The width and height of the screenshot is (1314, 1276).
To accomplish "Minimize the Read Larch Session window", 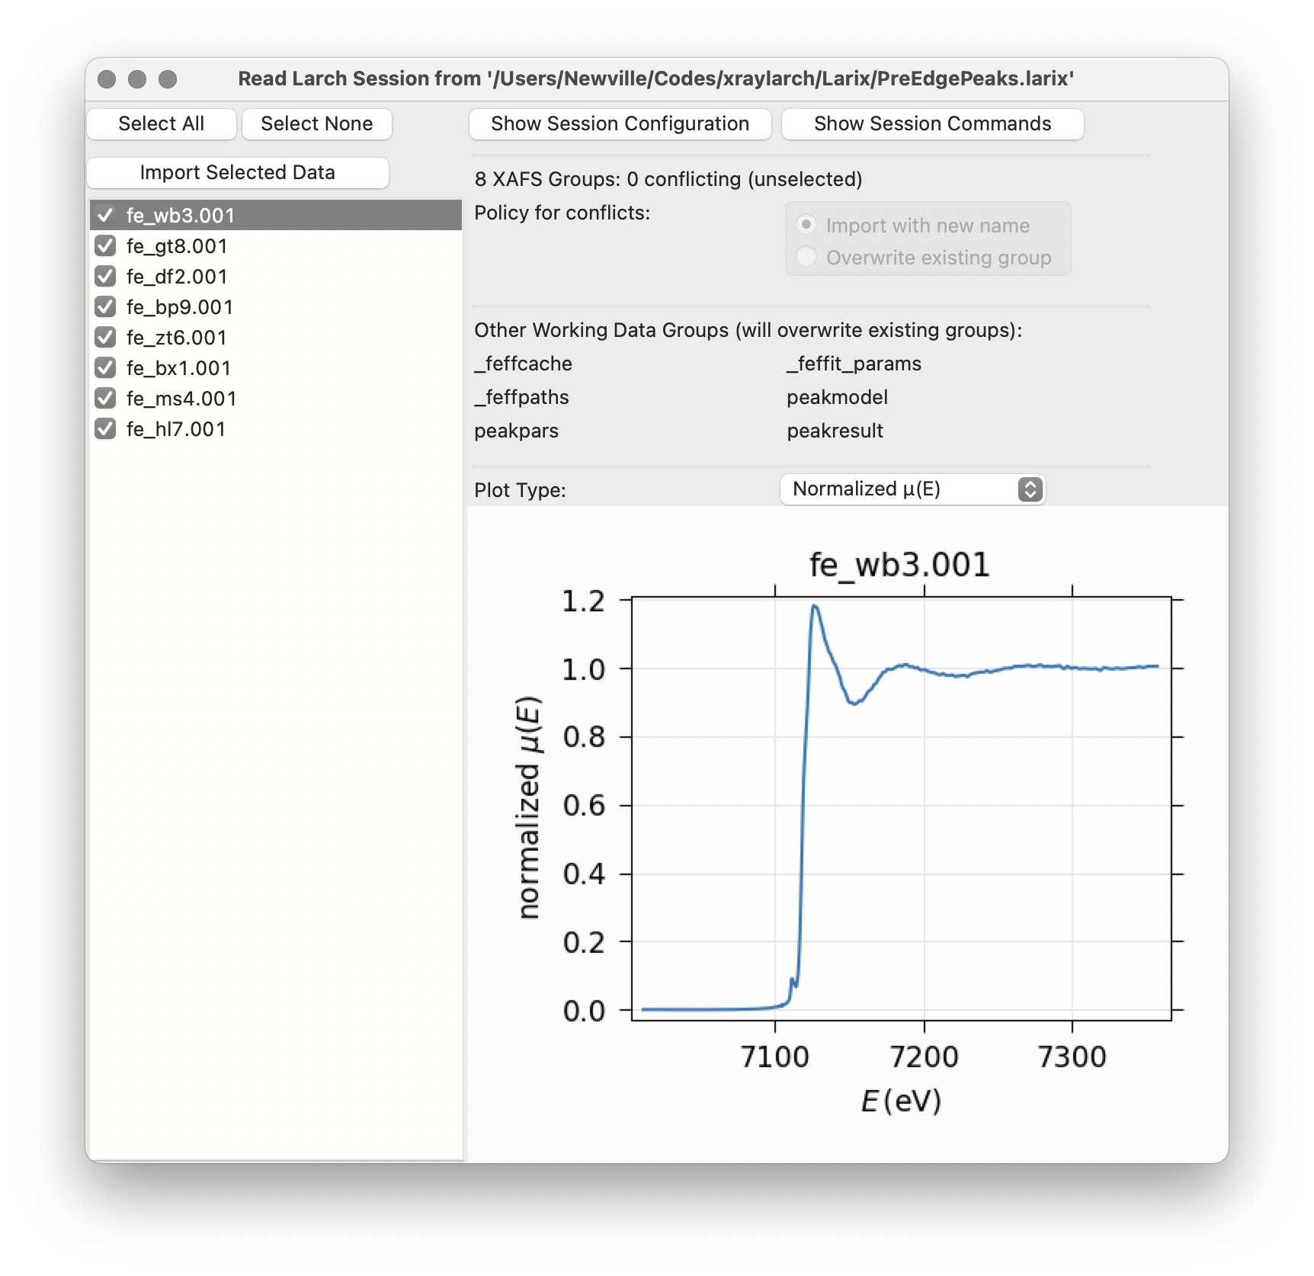I will point(137,79).
